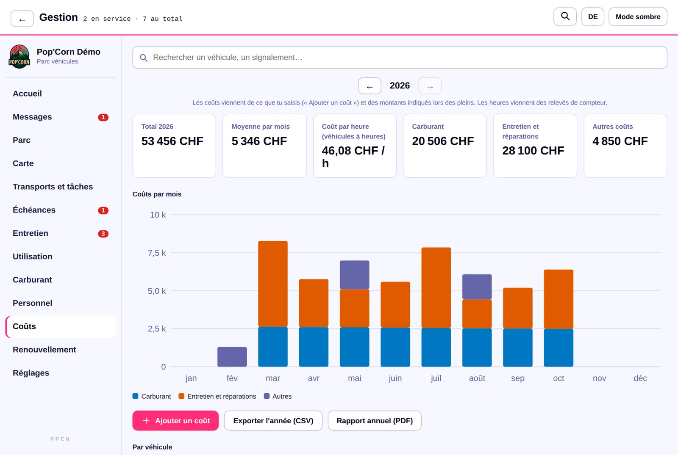The height and width of the screenshot is (455, 678).
Task: Click the blue segment of oct bar
Action: [x=559, y=348]
